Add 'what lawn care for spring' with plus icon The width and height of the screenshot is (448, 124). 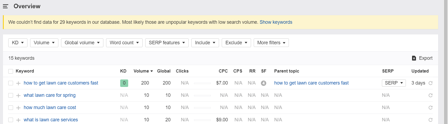point(18,95)
